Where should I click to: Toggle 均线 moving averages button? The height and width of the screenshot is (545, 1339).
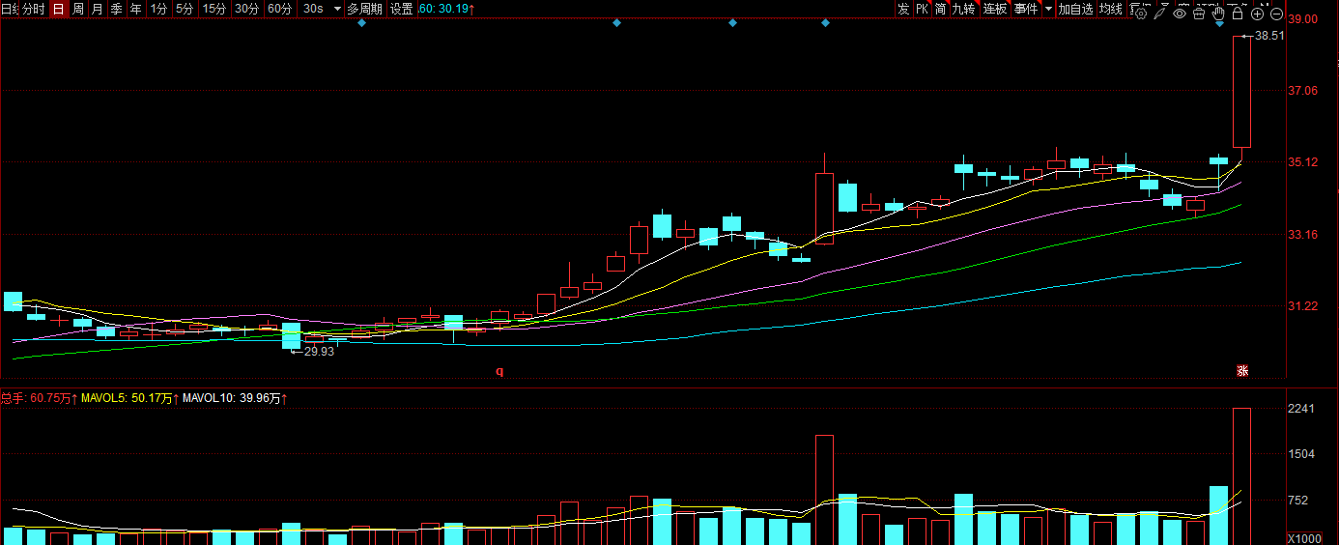pyautogui.click(x=1111, y=9)
